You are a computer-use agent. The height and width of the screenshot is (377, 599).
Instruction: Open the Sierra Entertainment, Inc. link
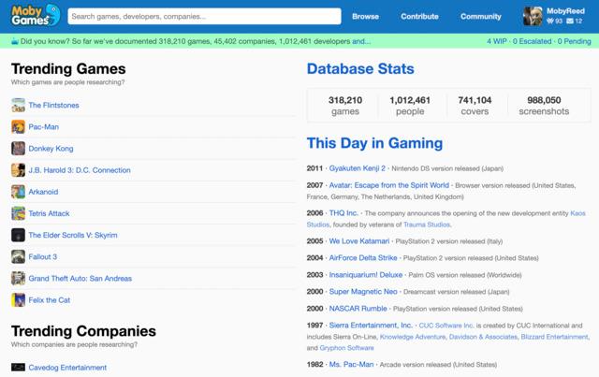(x=373, y=325)
